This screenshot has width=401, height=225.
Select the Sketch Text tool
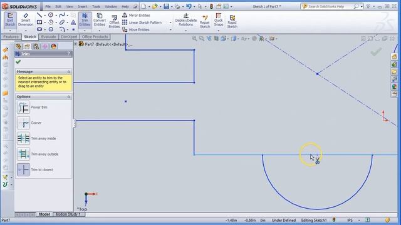pyautogui.click(x=73, y=22)
